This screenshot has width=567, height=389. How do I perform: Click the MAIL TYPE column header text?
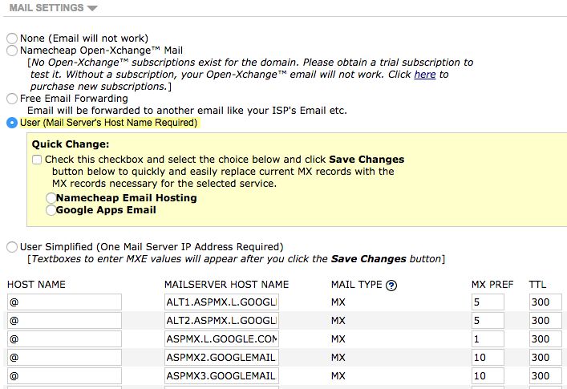pos(357,285)
